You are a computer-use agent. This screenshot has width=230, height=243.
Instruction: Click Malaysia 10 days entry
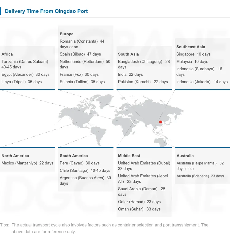tap(192, 62)
